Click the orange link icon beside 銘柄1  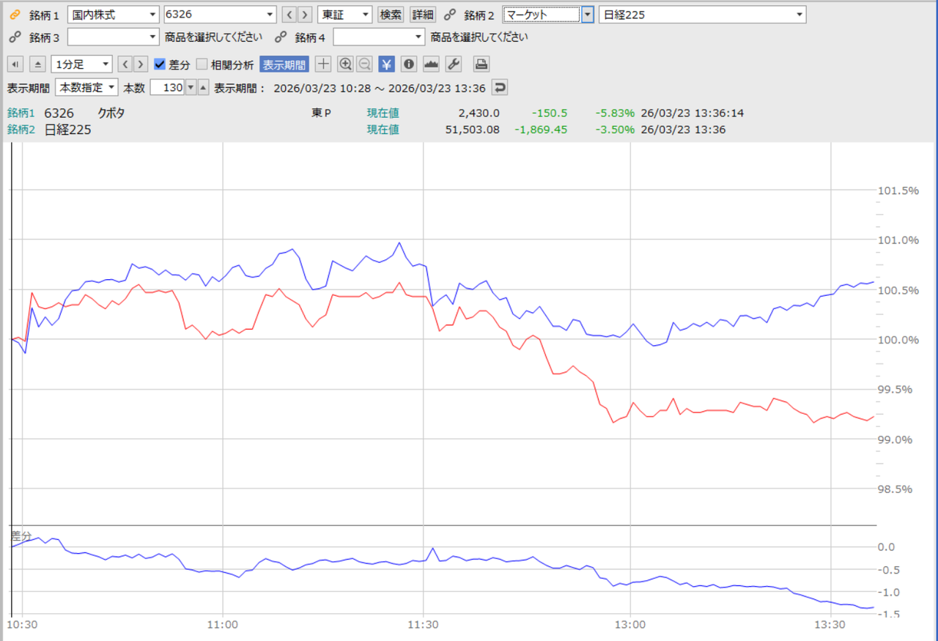coord(15,15)
